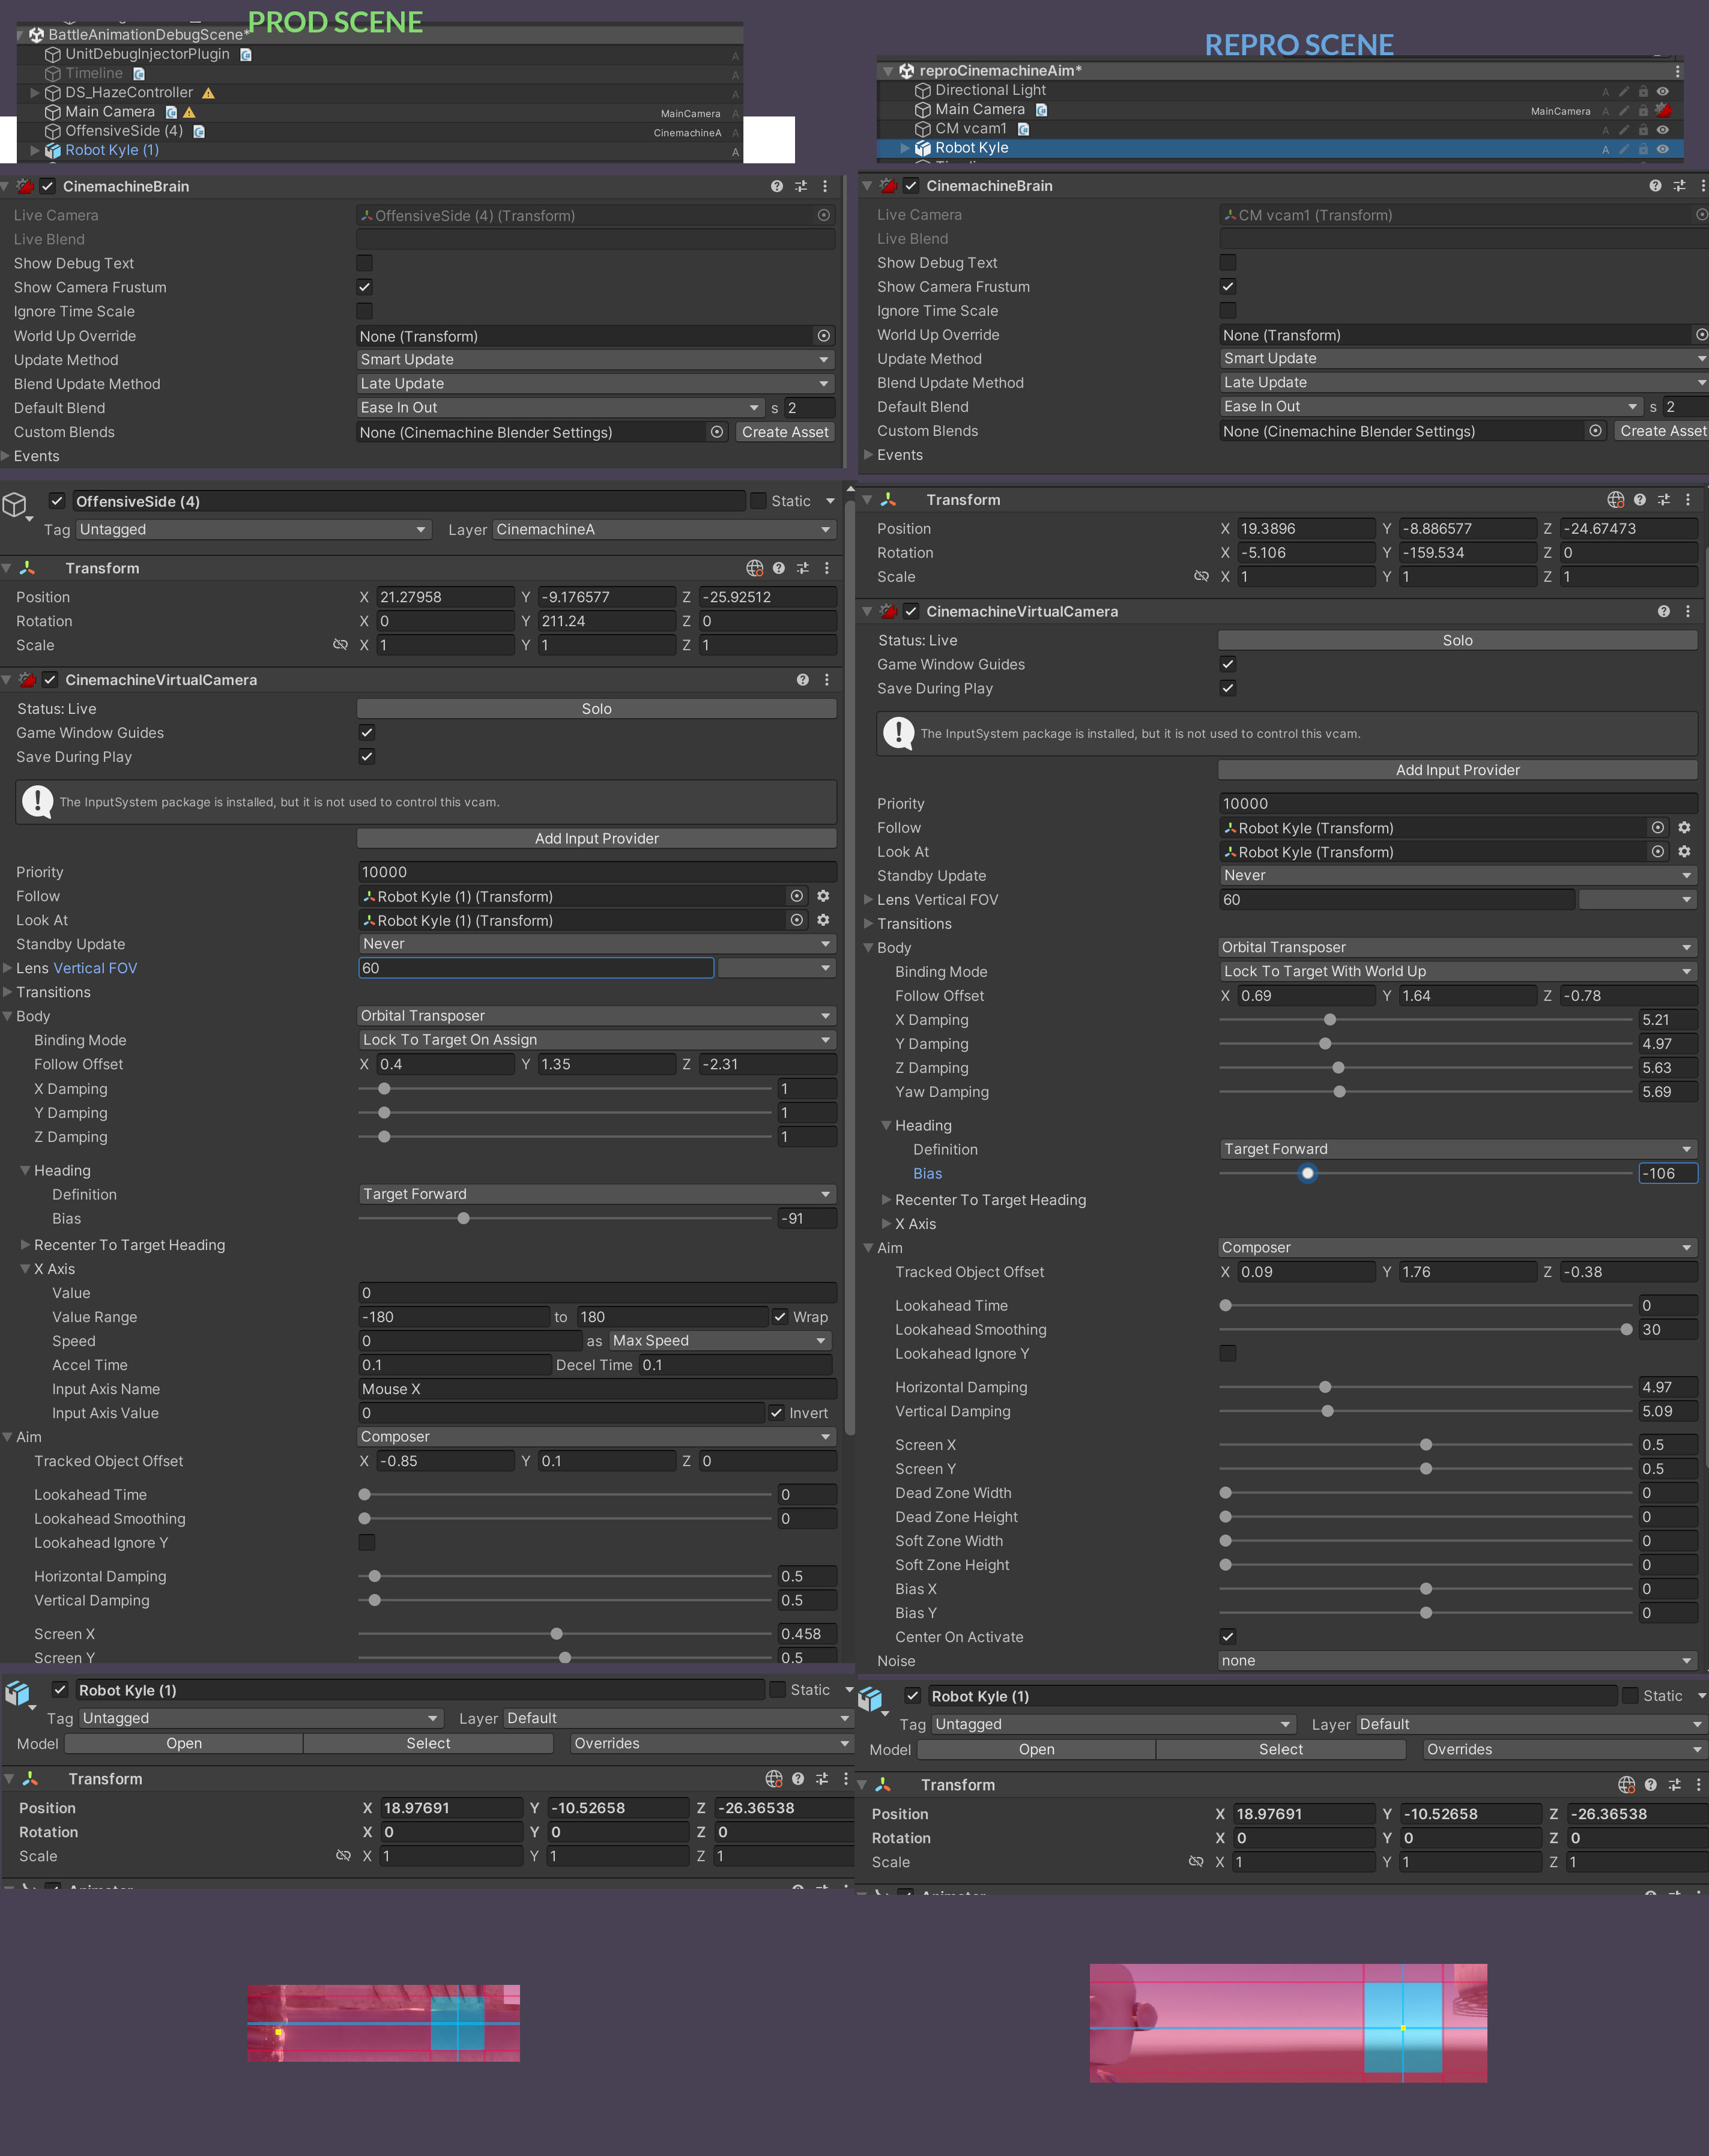
Task: Click Solo button on prod vcam
Action: pos(597,709)
